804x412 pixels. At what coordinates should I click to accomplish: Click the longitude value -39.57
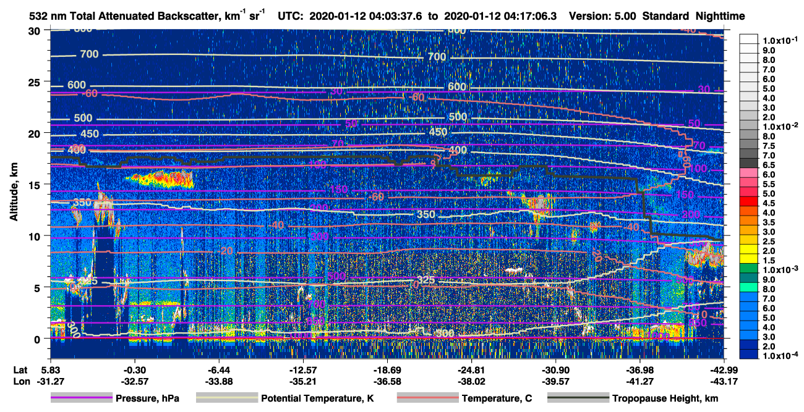(x=555, y=382)
